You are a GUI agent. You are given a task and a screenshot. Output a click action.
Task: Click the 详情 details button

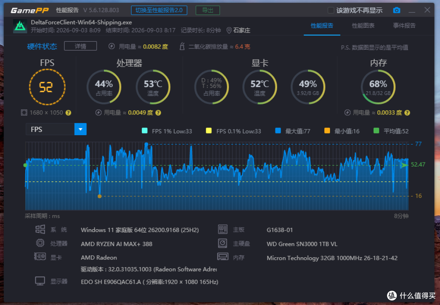[81, 46]
